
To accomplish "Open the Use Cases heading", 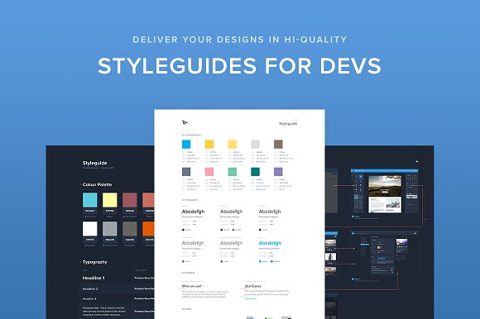I will 253,286.
